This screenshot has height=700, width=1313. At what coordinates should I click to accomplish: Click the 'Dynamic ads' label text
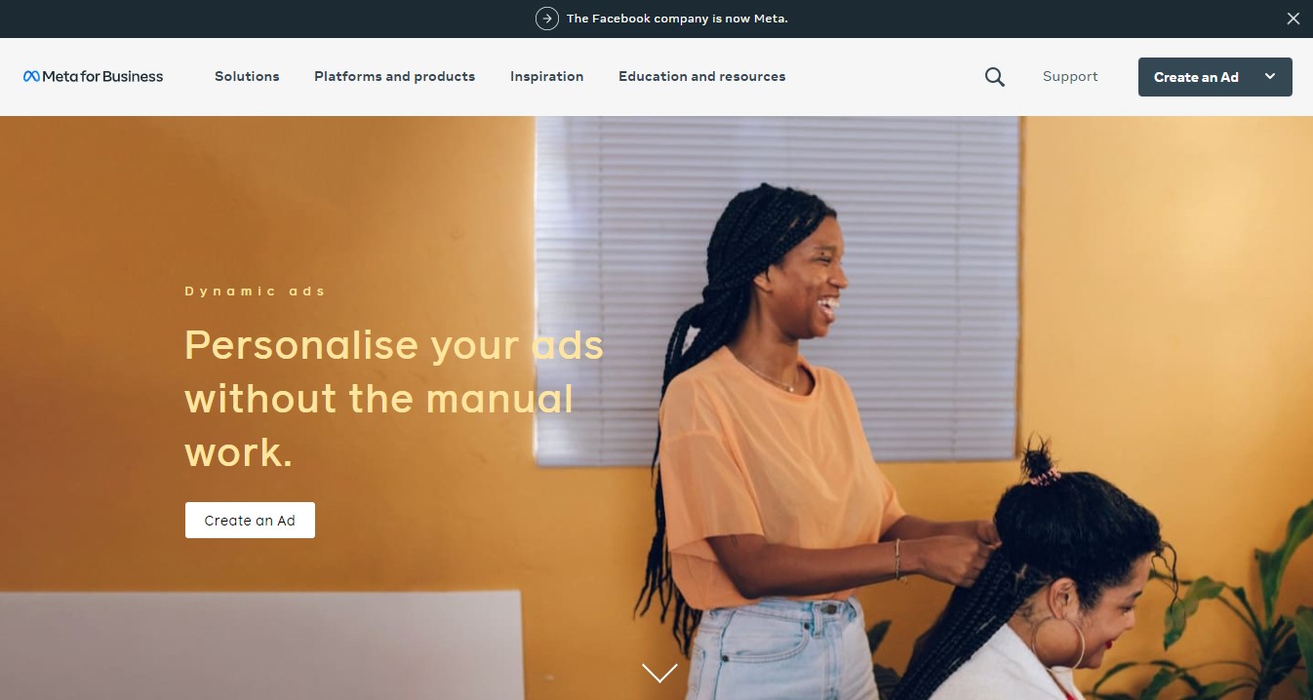255,291
